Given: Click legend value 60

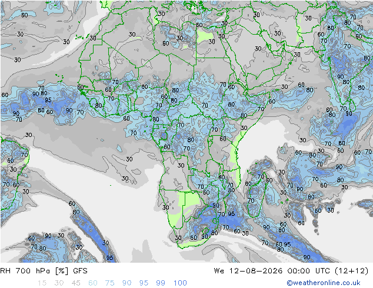Looking at the screenshot, I should [93, 283].
